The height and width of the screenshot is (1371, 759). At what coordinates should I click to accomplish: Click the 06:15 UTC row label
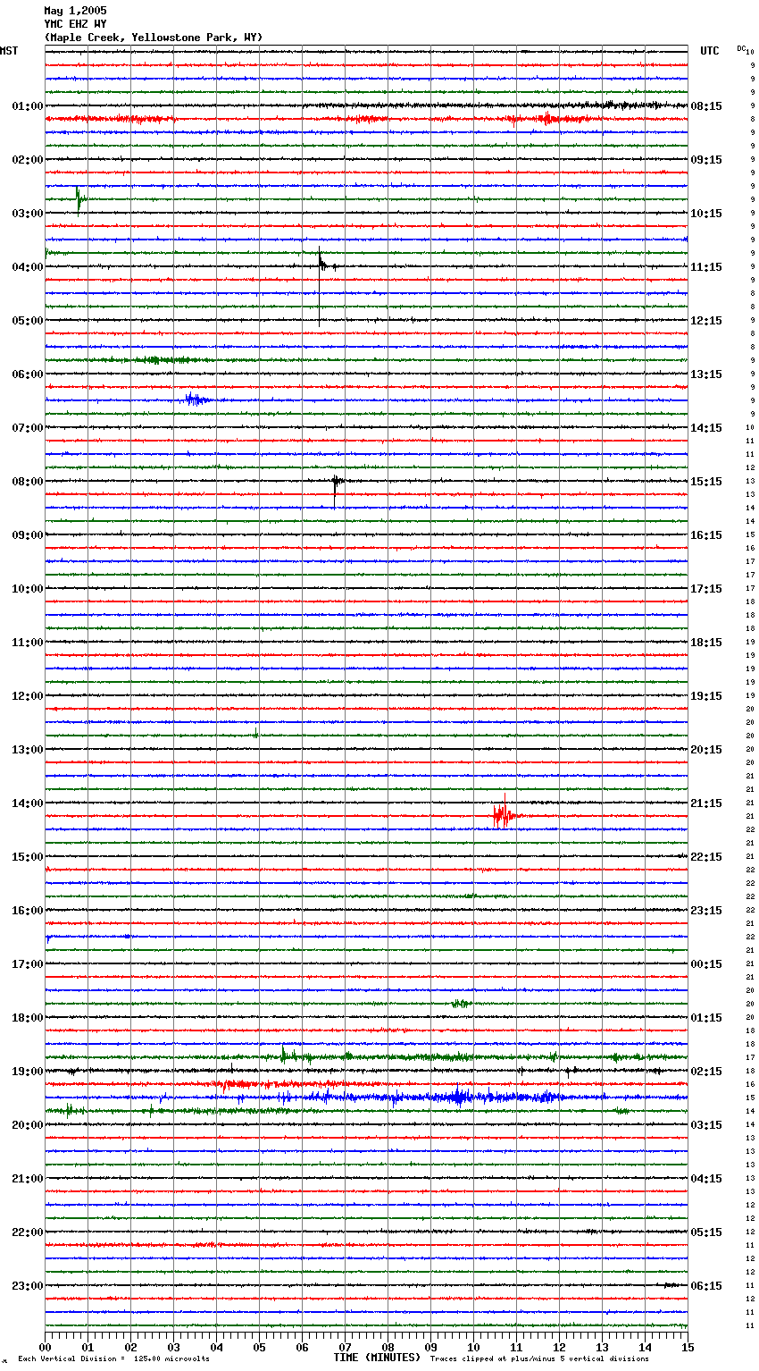tap(706, 1286)
